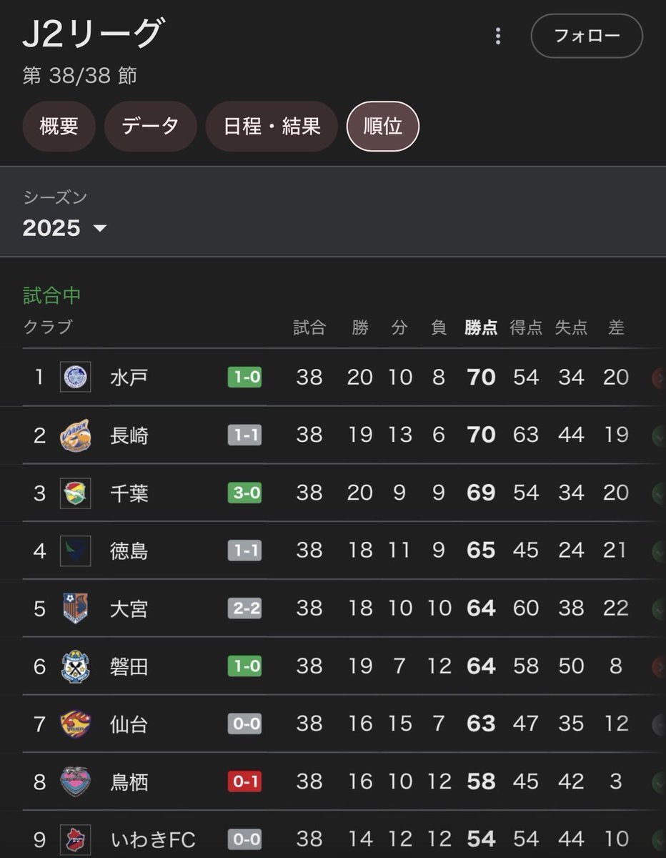Open the 日程・結果 tab

tap(272, 127)
